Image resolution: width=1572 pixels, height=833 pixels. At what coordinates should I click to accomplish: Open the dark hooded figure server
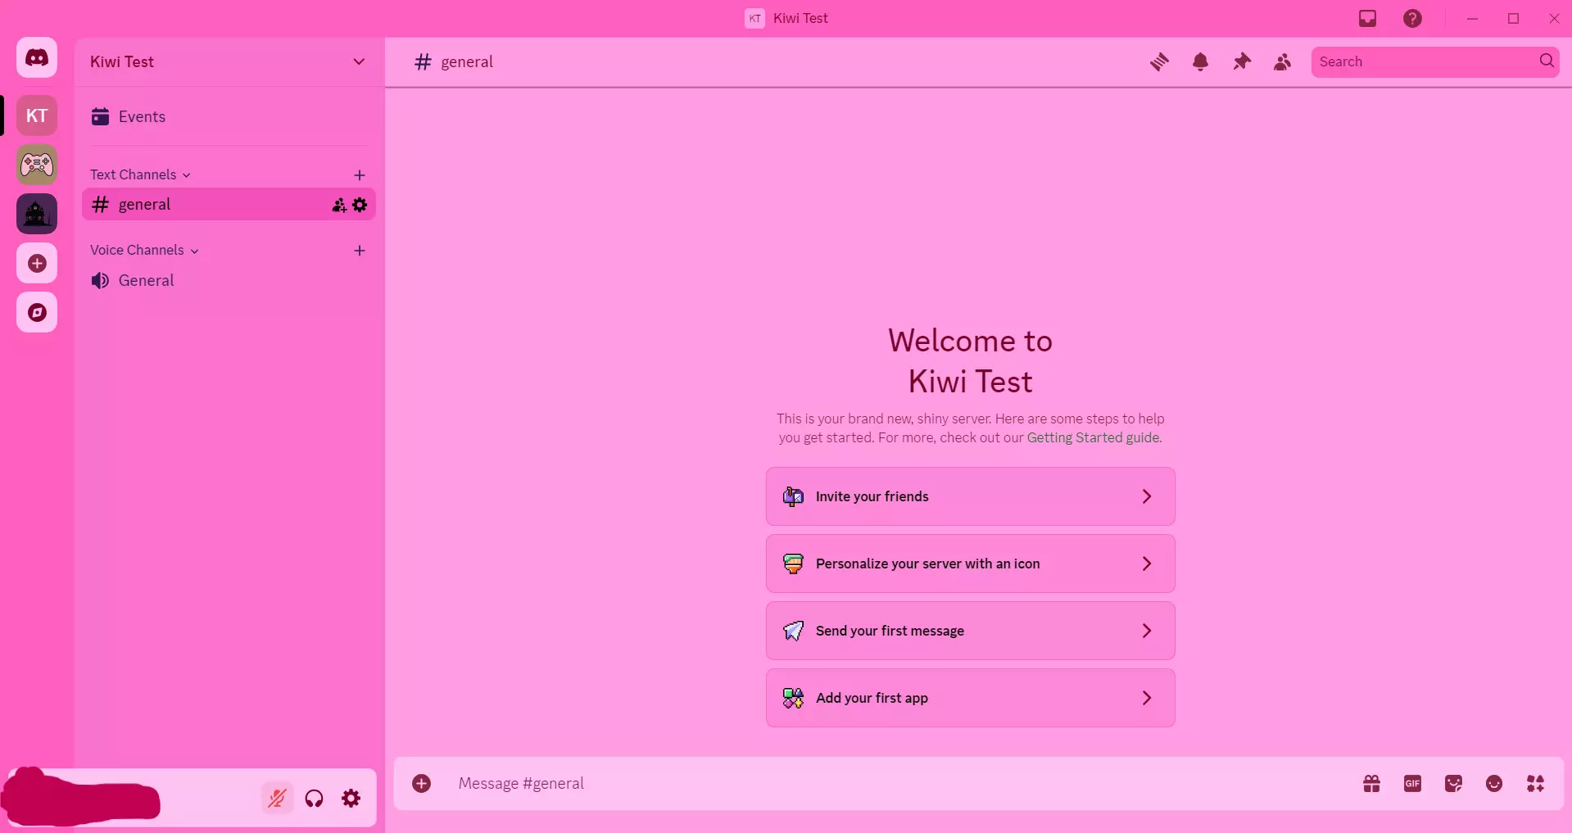pyautogui.click(x=37, y=214)
